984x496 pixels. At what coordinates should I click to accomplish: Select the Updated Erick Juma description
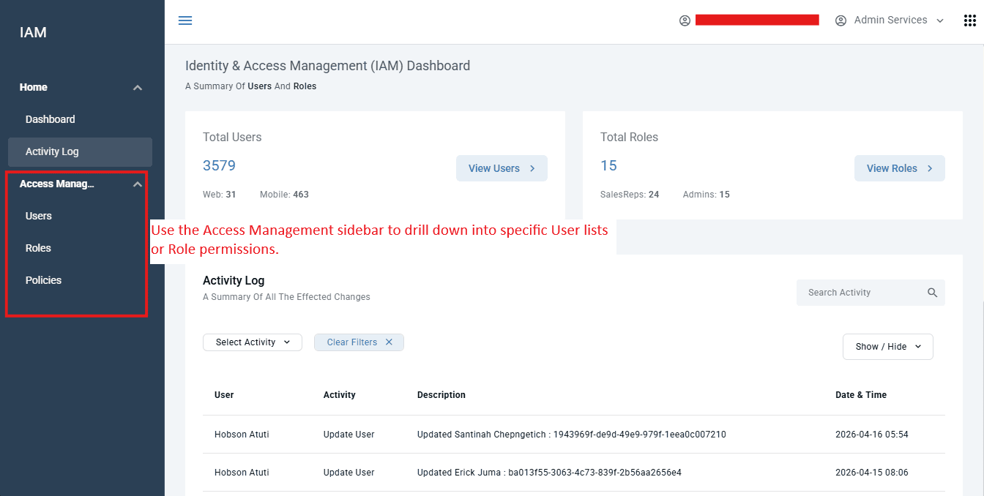549,473
